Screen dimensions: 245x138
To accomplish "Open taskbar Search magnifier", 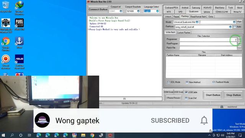I will coord(12,135).
